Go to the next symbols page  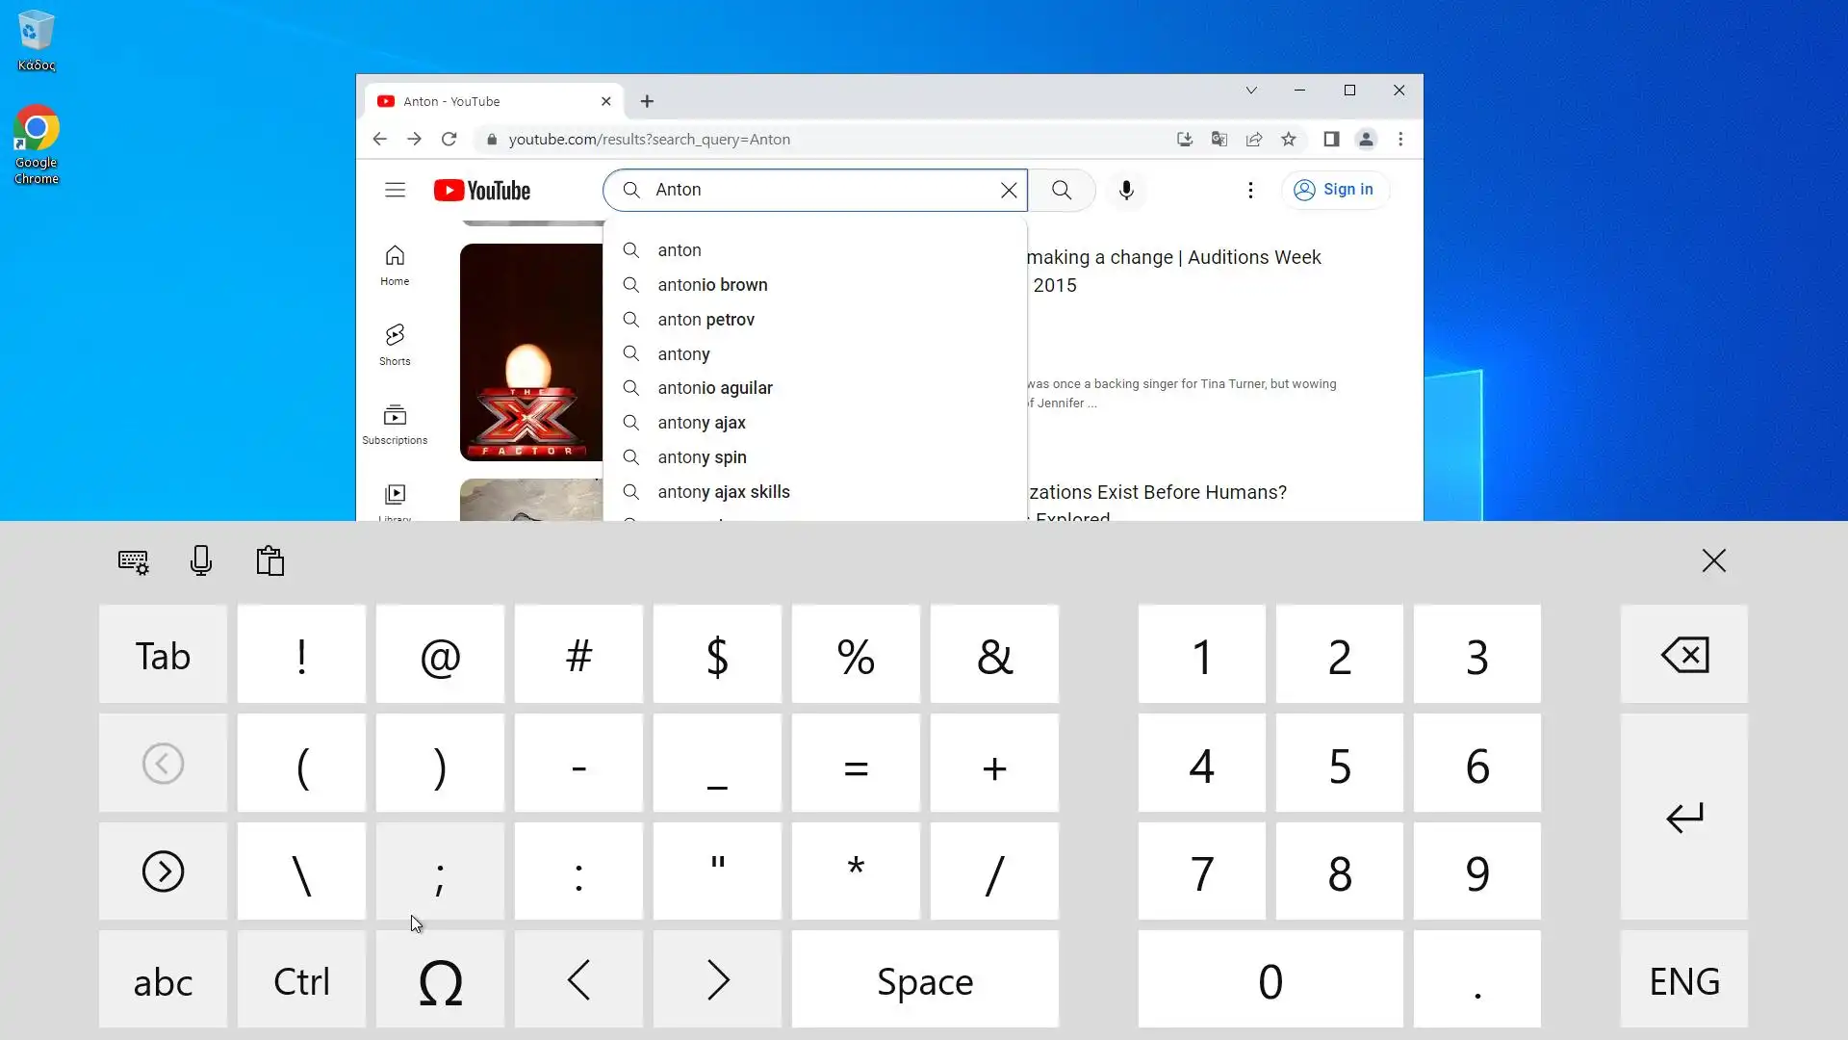[163, 871]
